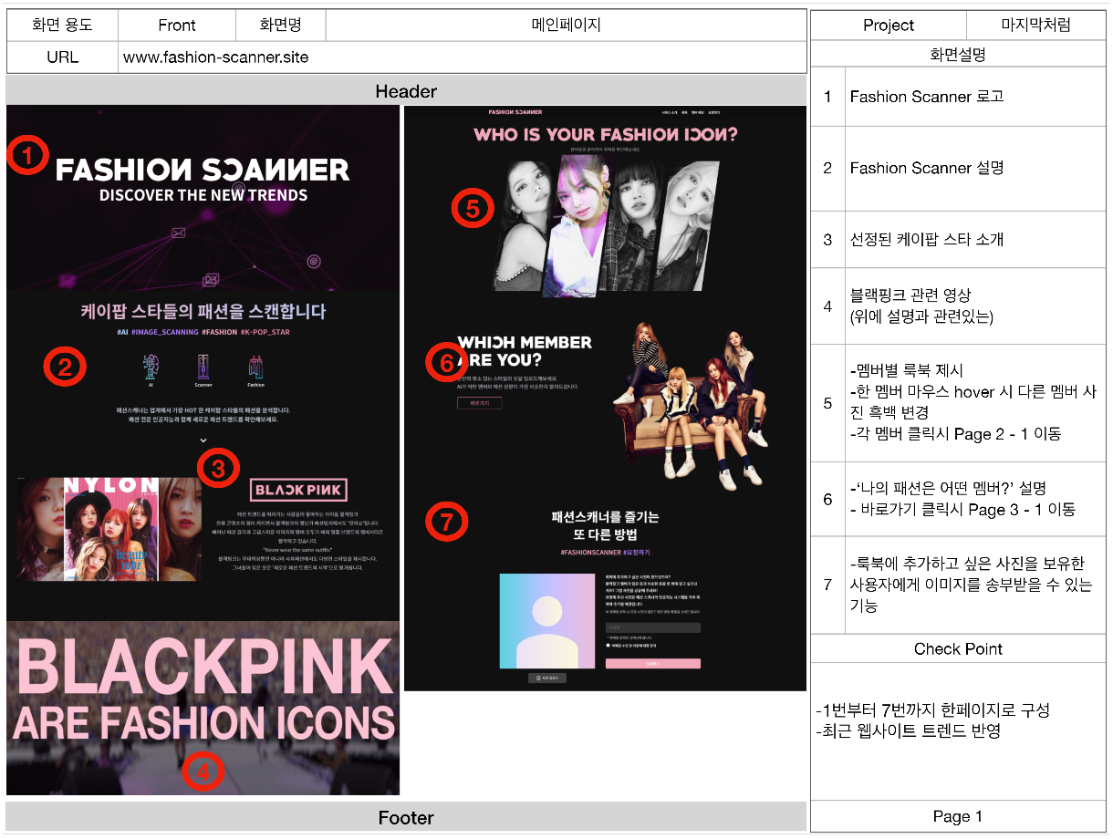Click the Check Point header cell
The height and width of the screenshot is (839, 1113).
click(958, 649)
